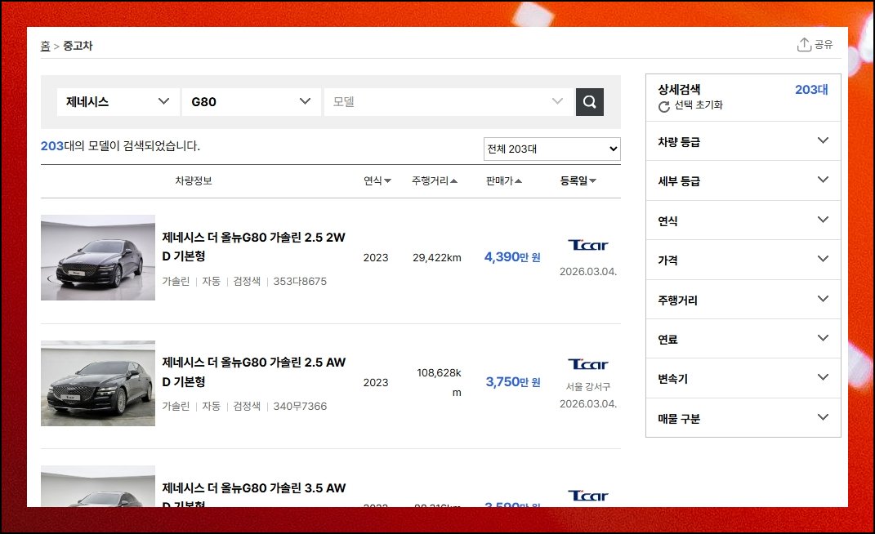Expand the 매물 구분 filter
This screenshot has height=534, width=875.
[x=743, y=418]
